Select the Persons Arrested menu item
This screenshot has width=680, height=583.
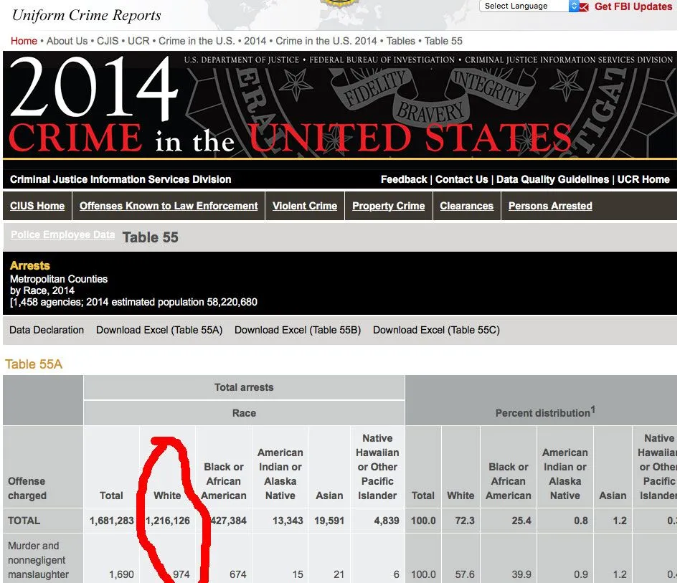tap(550, 206)
